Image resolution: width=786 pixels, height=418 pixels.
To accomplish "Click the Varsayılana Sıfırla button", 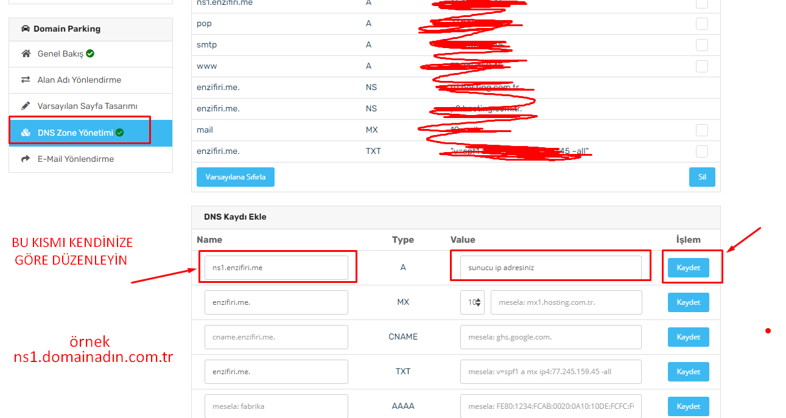I will (235, 176).
